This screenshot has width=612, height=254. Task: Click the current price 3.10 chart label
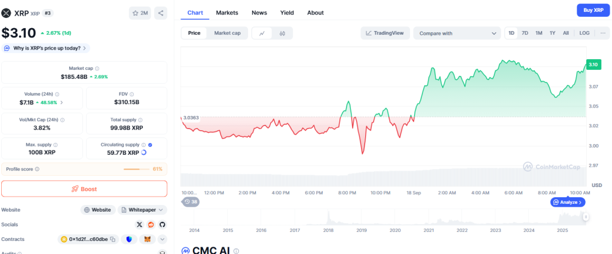[593, 65]
